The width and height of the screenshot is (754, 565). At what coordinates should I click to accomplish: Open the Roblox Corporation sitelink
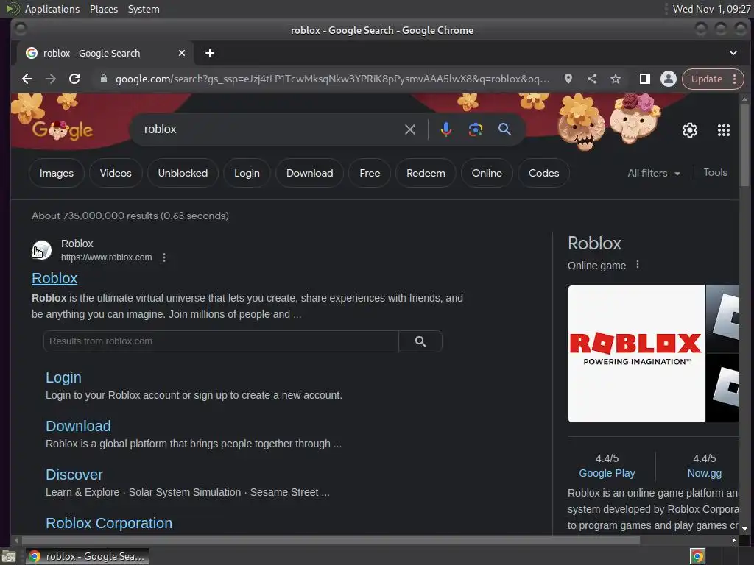109,523
